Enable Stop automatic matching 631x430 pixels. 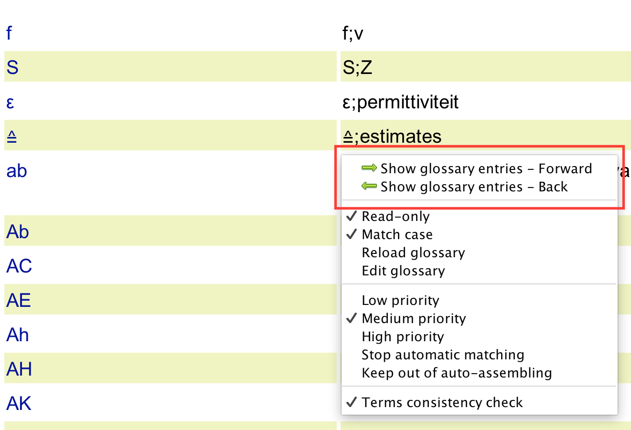[443, 355]
